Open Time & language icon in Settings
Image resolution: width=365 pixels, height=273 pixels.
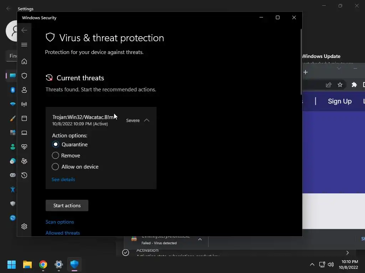click(x=13, y=161)
